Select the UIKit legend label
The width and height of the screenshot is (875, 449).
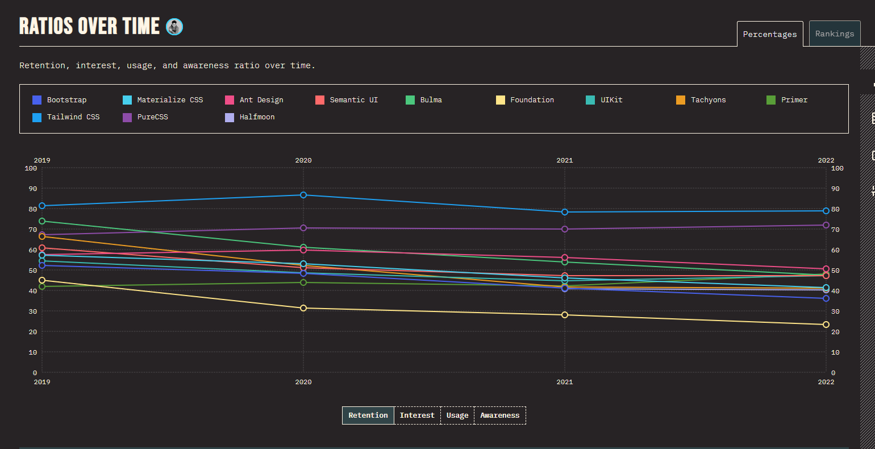coord(612,100)
